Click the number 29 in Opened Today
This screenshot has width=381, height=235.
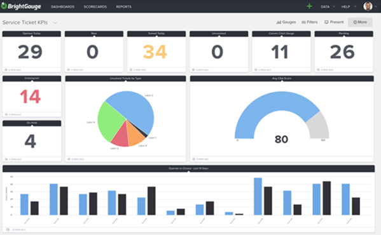tap(30, 52)
